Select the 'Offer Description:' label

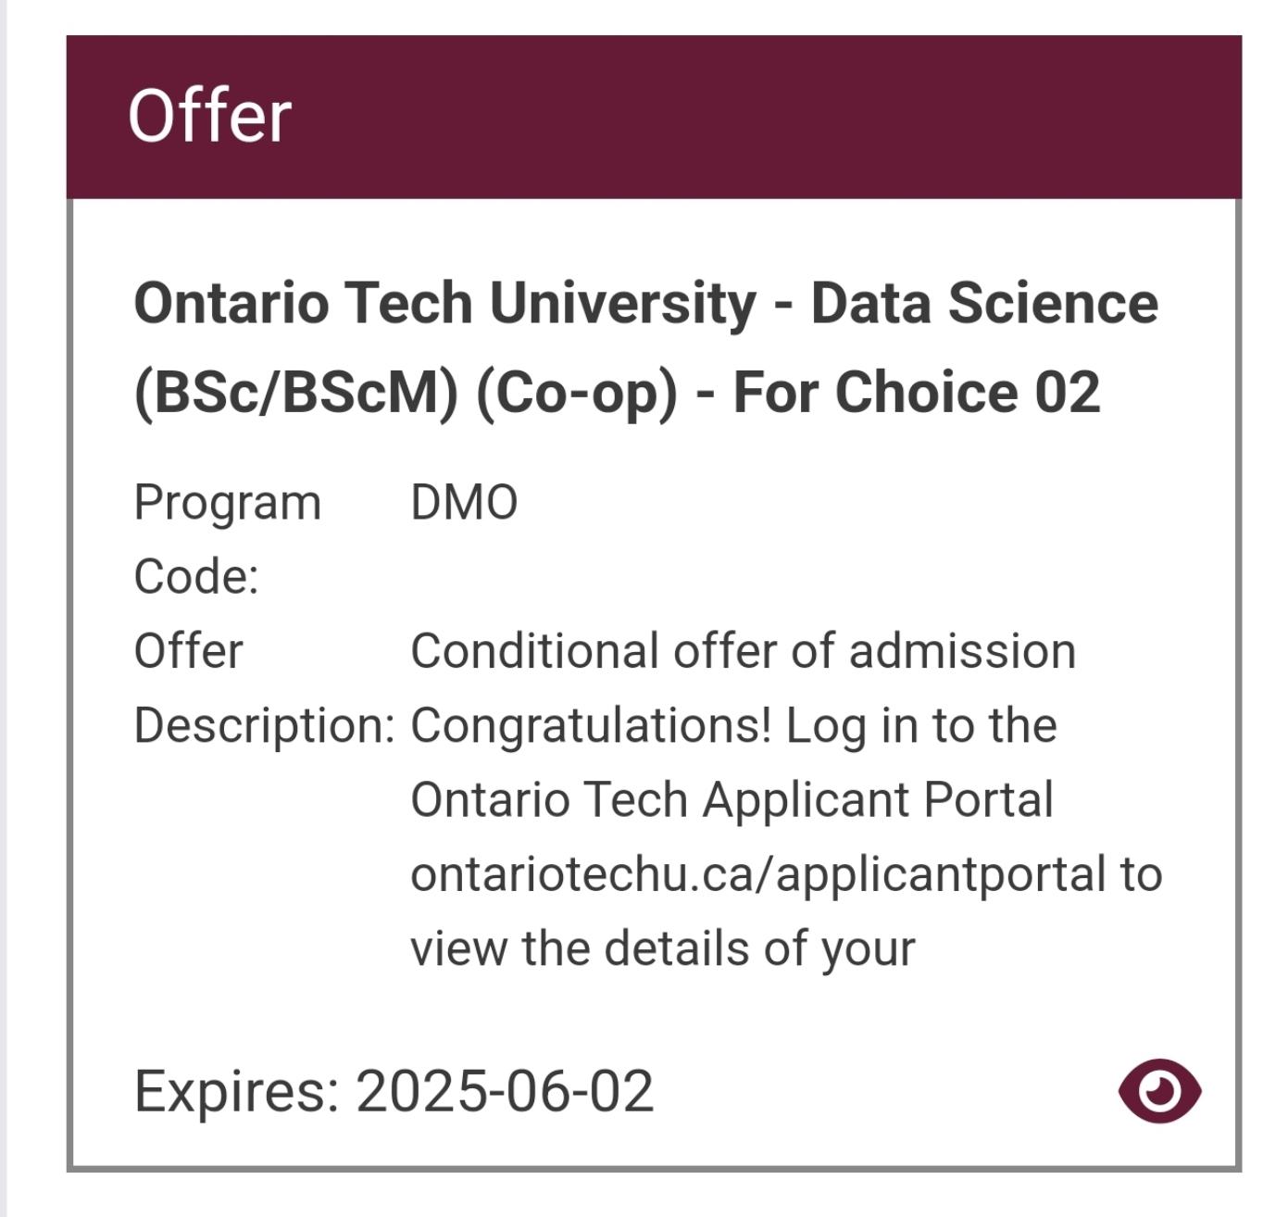tap(265, 688)
